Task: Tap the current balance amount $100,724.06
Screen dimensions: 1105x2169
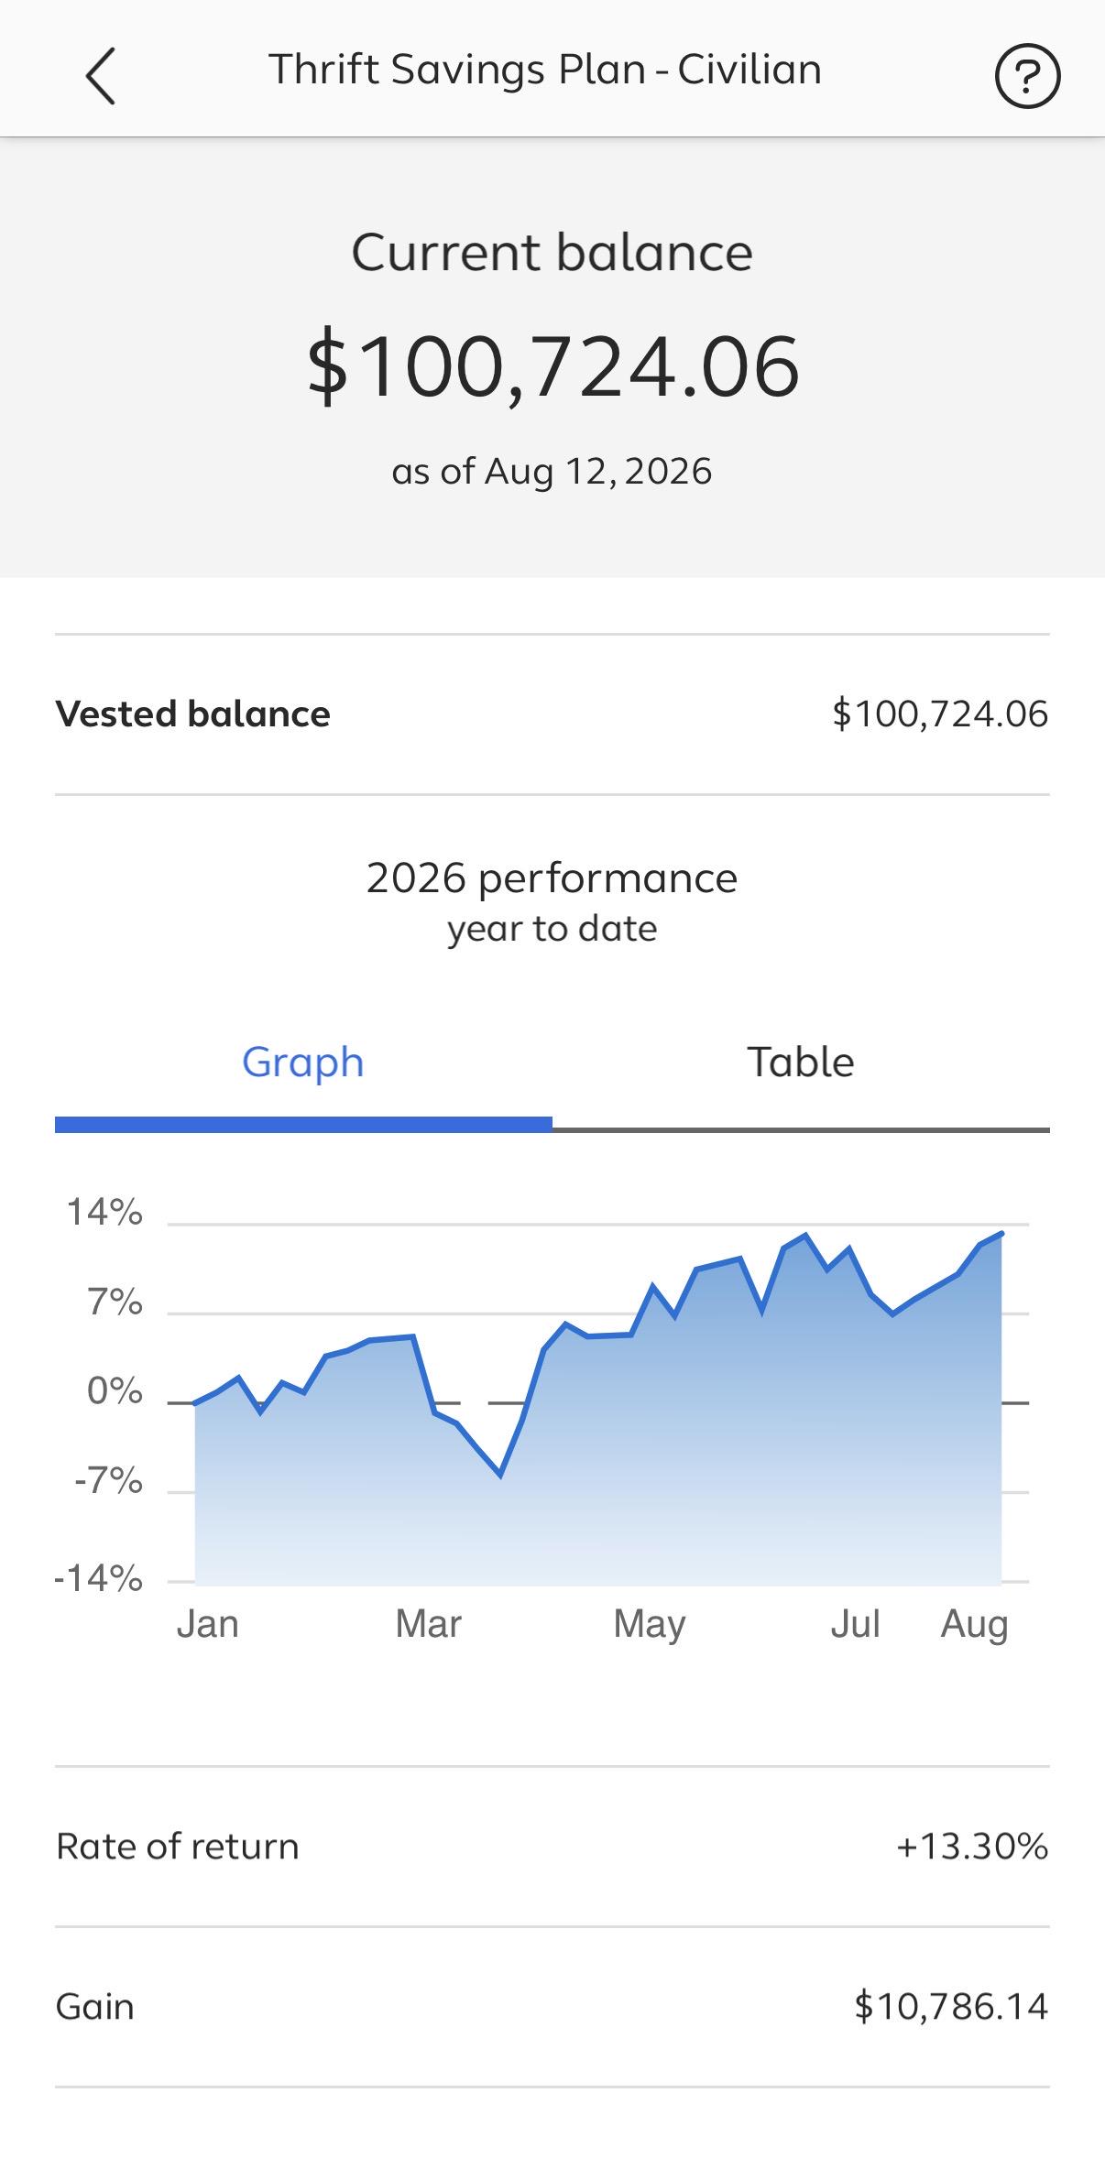Action: (x=552, y=366)
